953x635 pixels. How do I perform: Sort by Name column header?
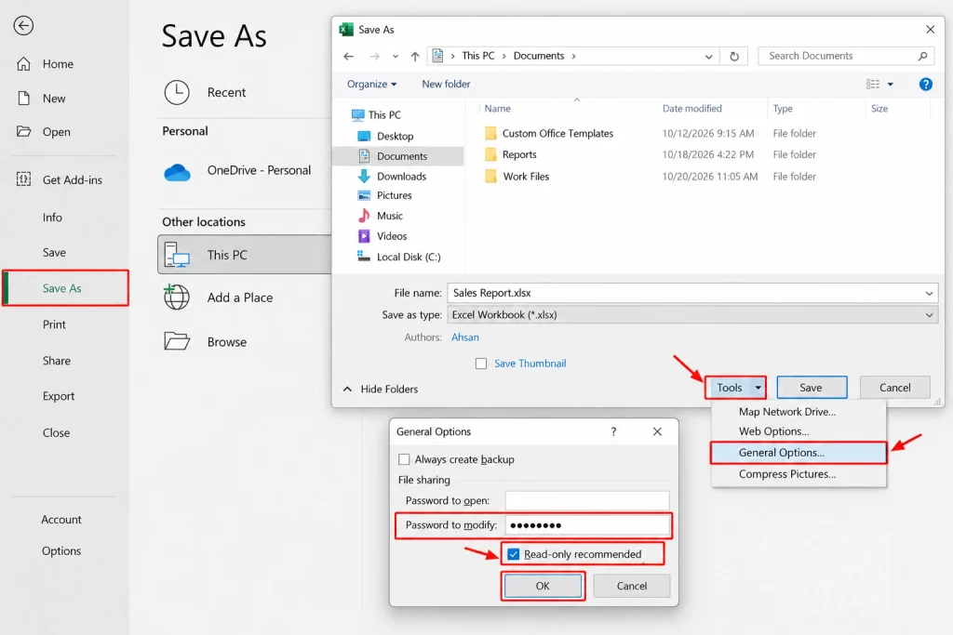(x=498, y=109)
